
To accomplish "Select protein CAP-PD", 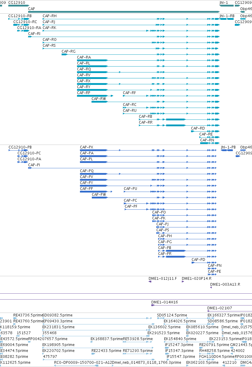I will click(x=204, y=263).
